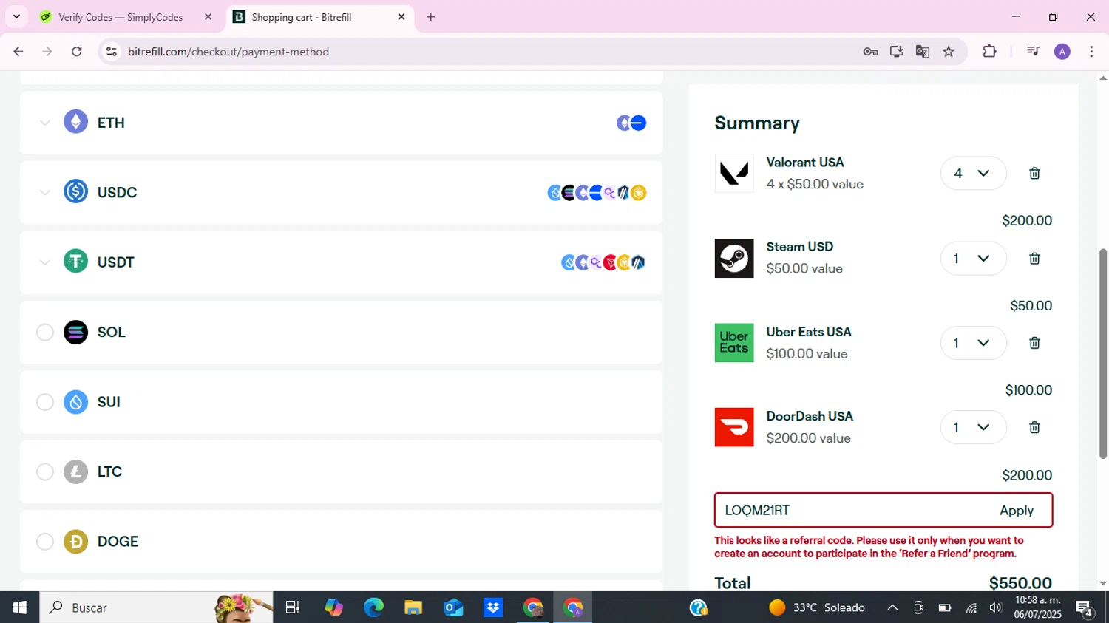Screen dimensions: 1109x623
Task: Click the install app icon in address bar
Action: 896,52
